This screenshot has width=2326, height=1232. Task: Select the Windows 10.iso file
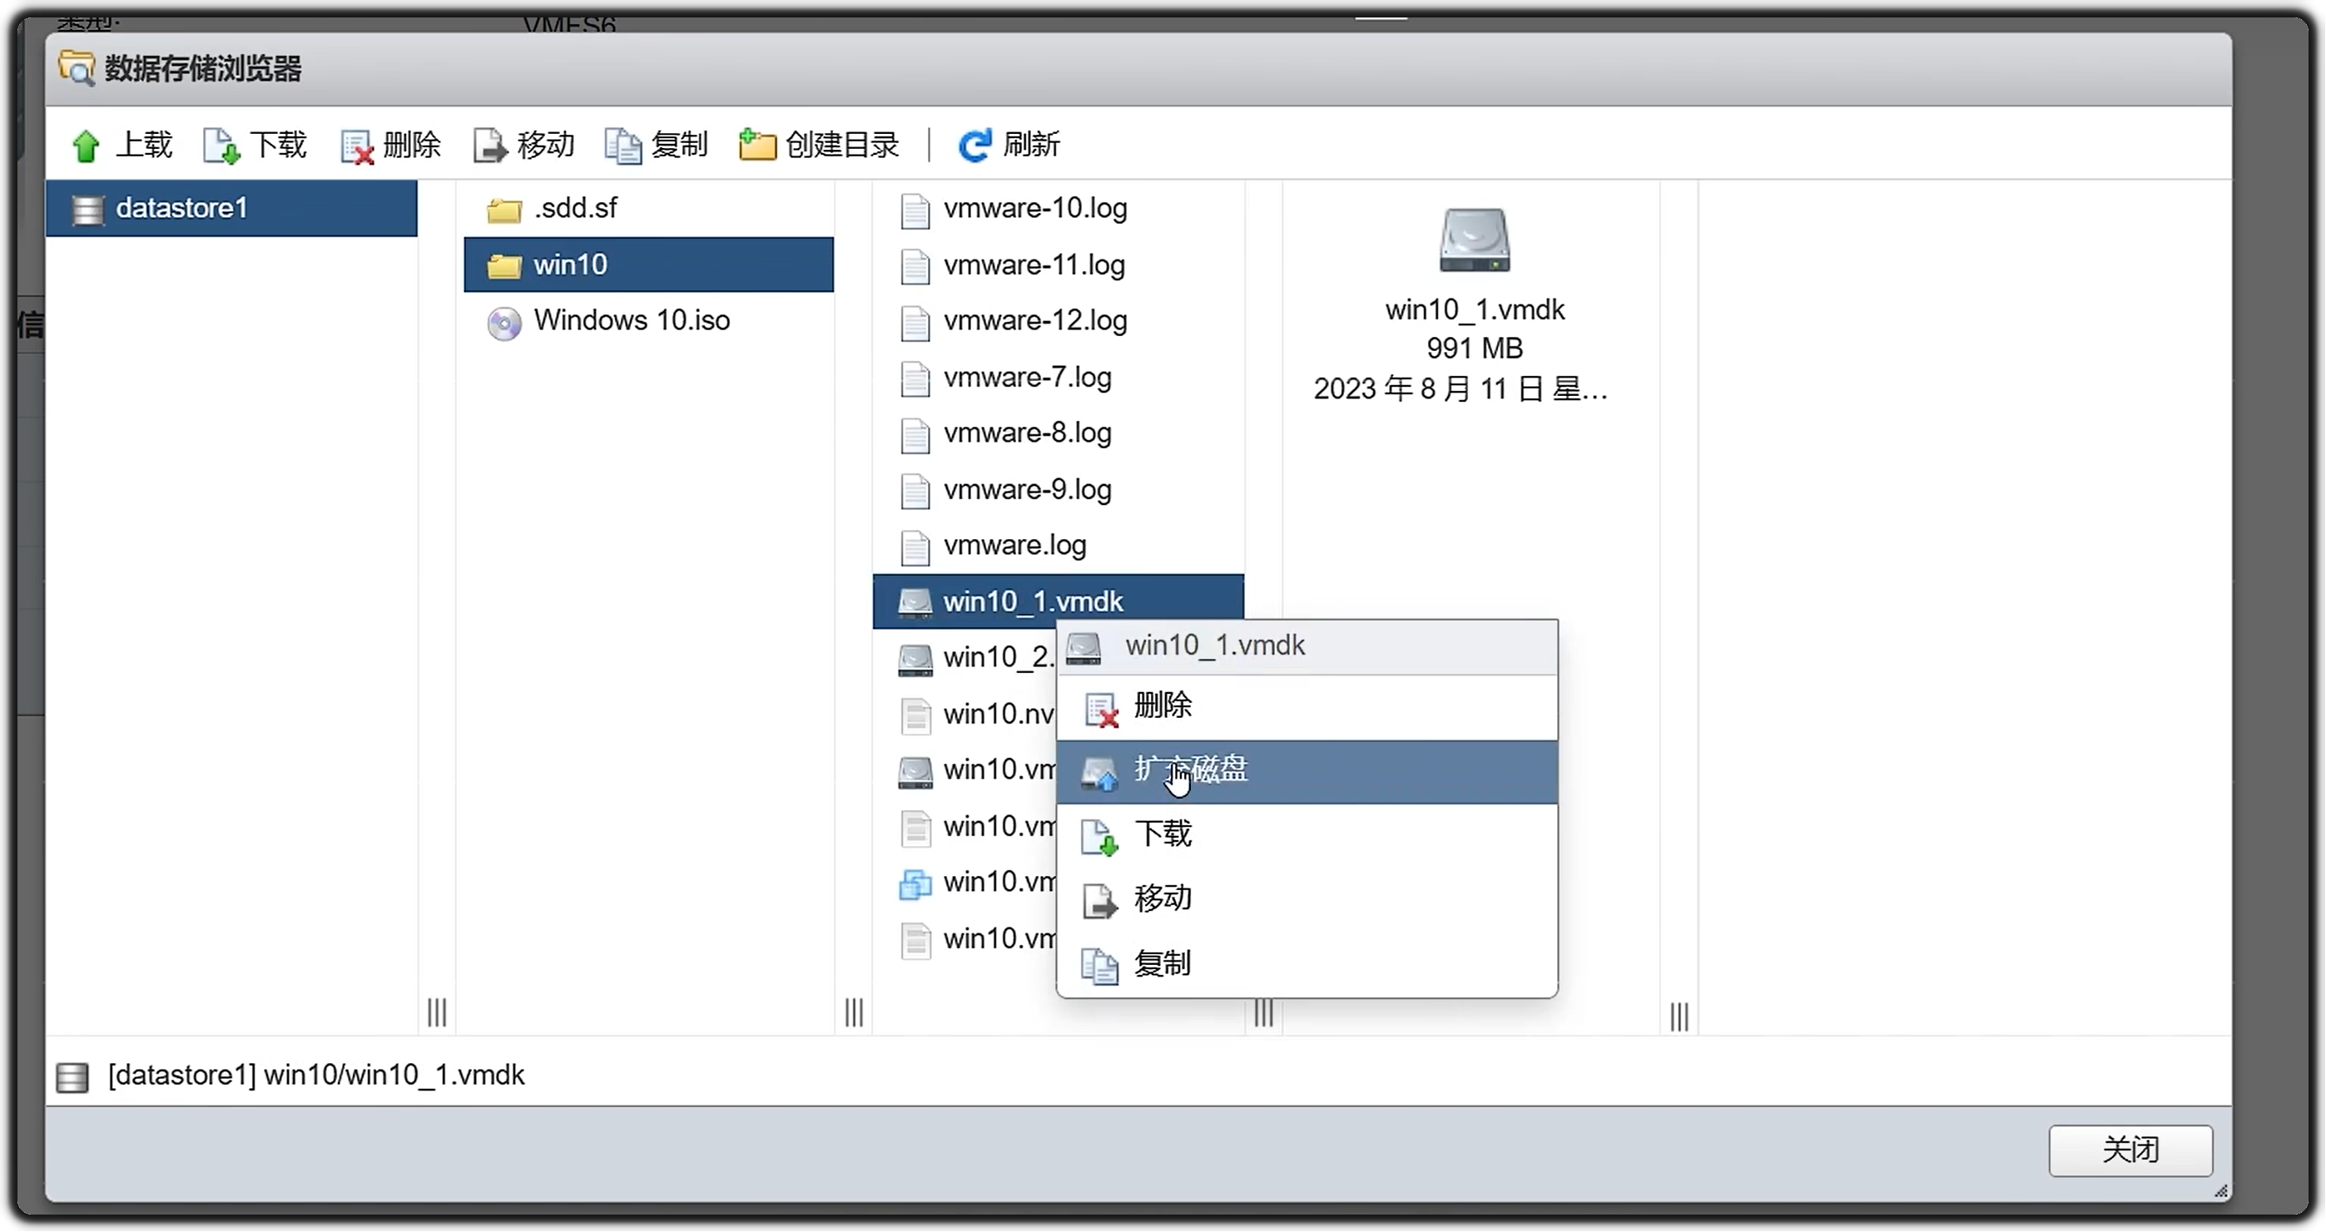pyautogui.click(x=631, y=321)
